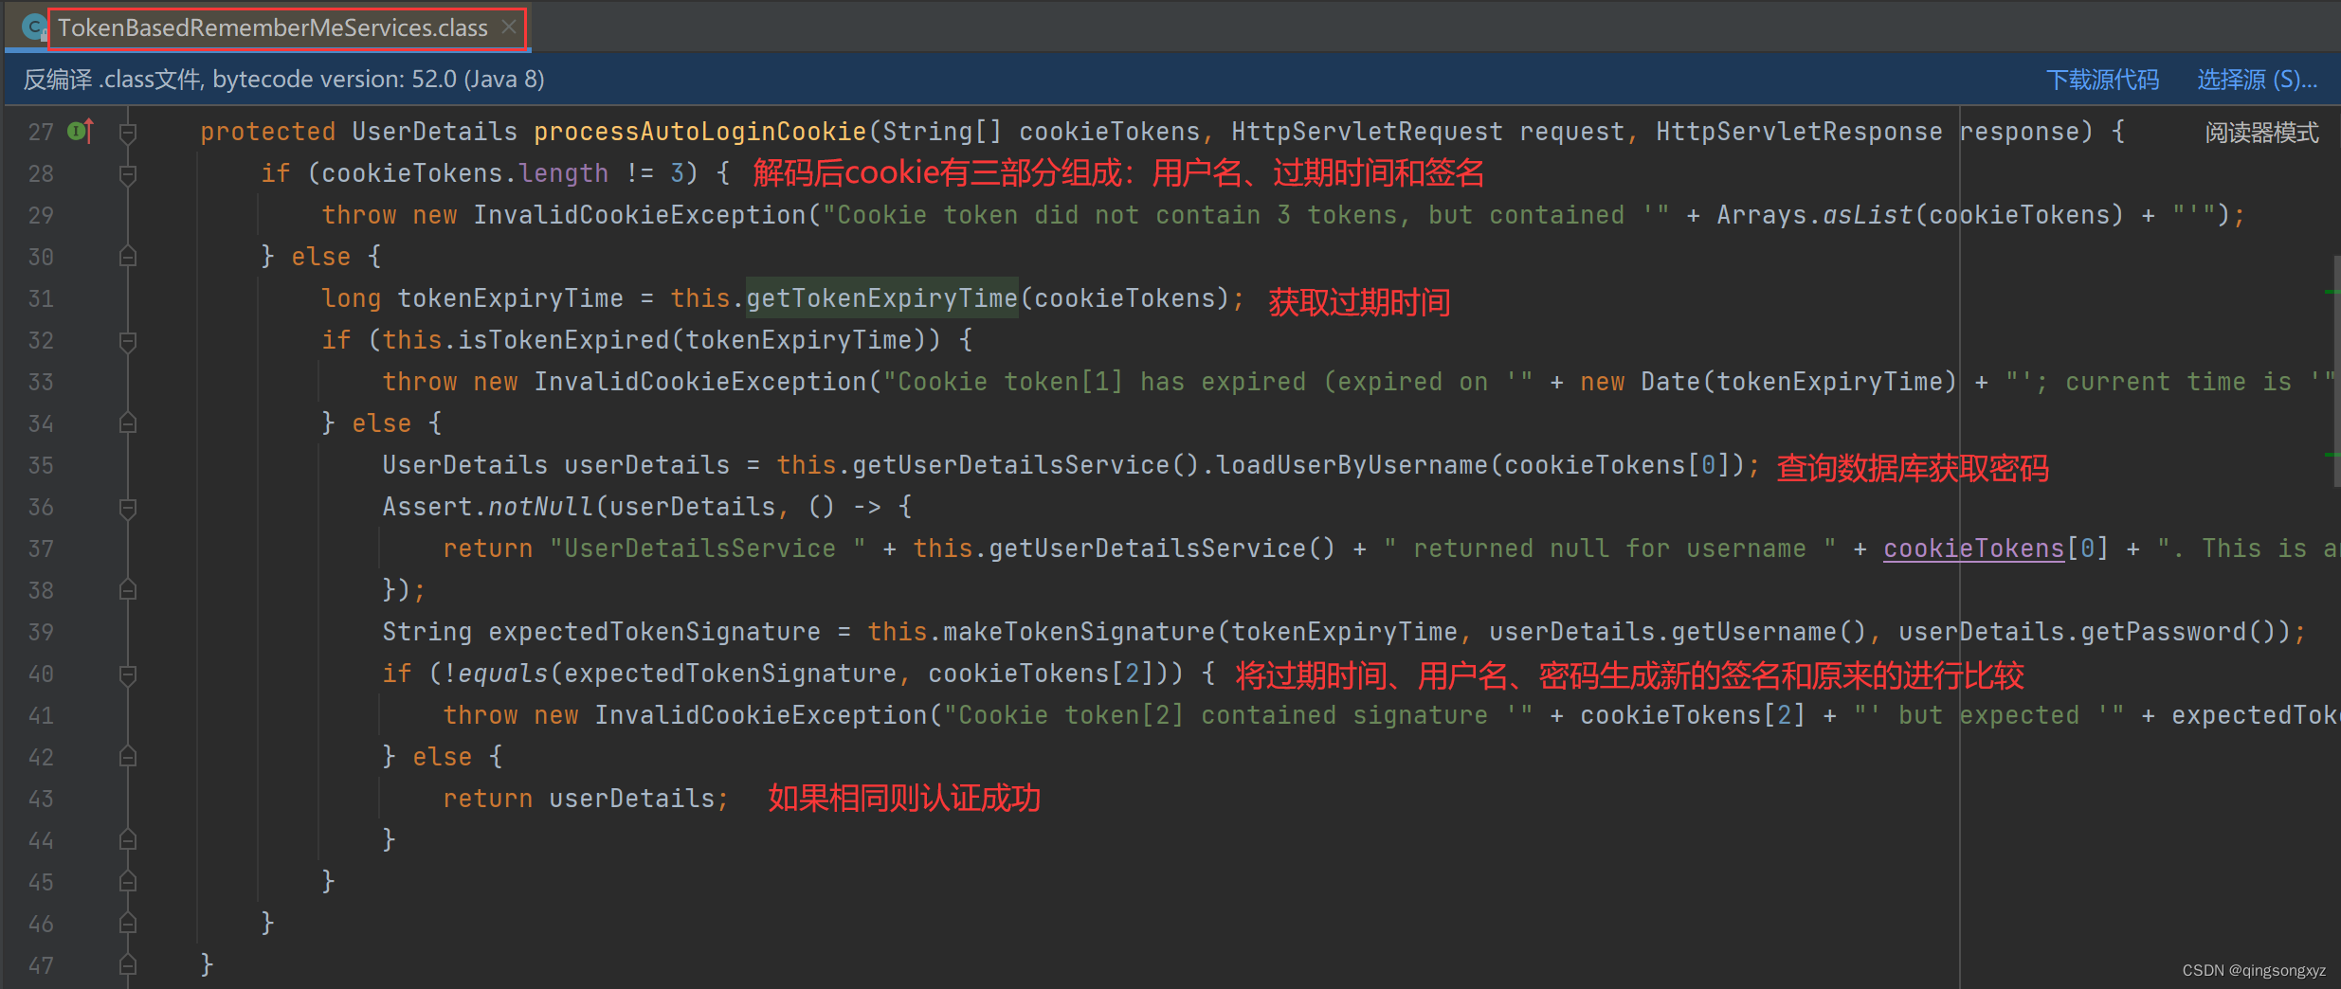Collapse the if block fold on line 40

coord(128,674)
